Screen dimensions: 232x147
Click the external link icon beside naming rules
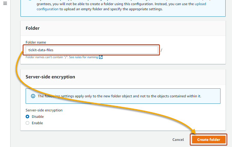point(101,57)
